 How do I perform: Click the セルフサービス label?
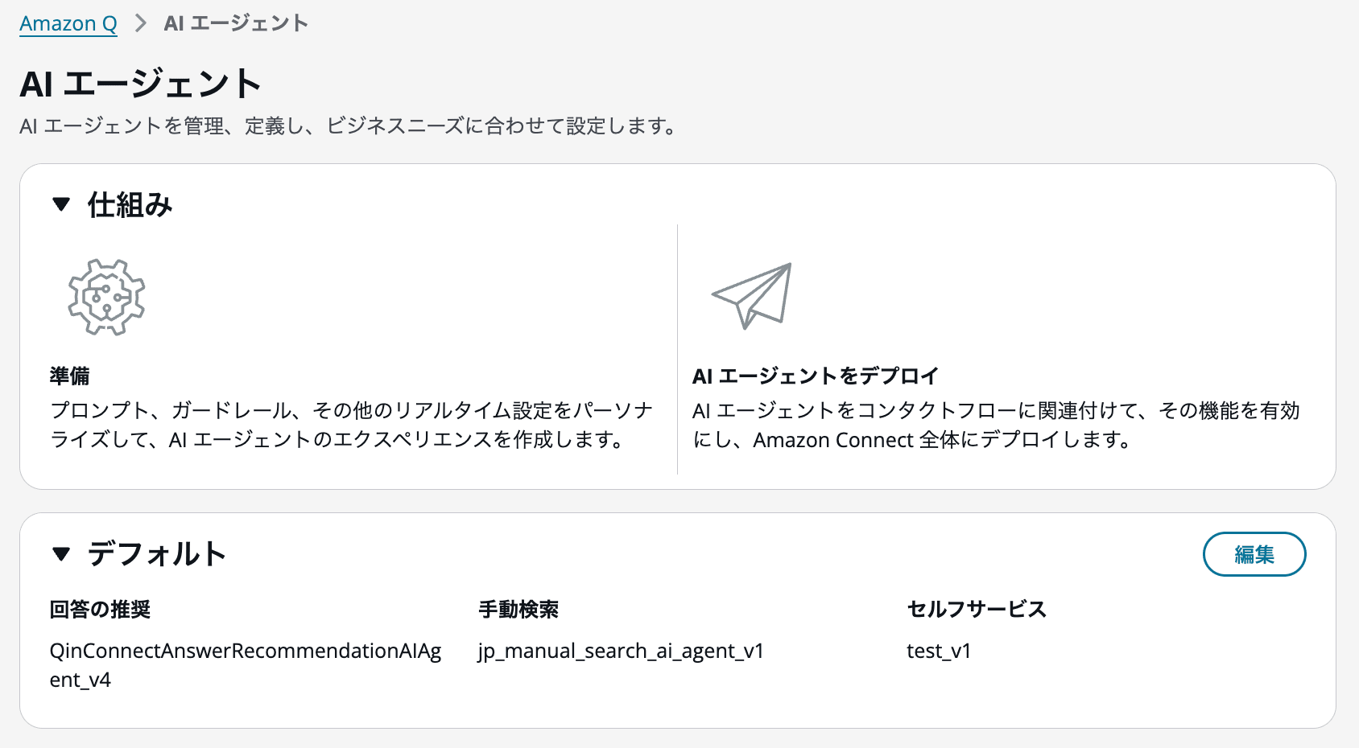976,610
